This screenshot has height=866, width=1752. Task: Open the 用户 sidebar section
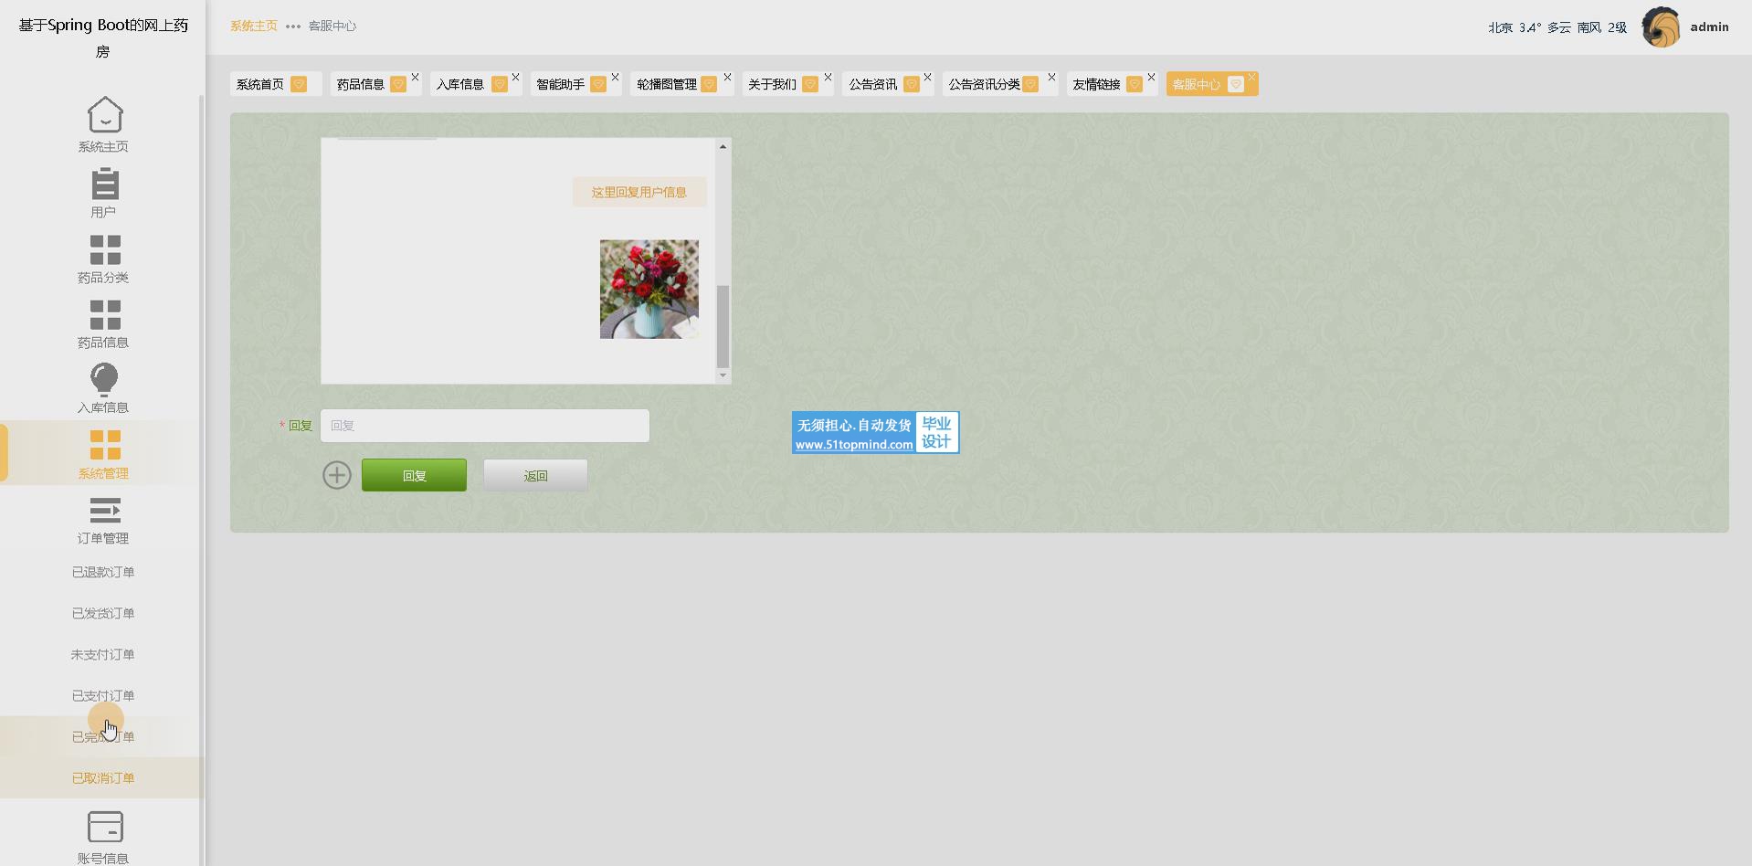[x=103, y=193]
